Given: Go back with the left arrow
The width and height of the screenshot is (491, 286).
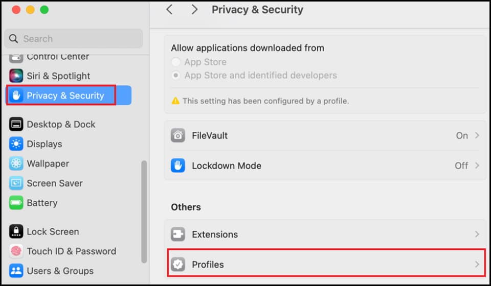Looking at the screenshot, I should click(169, 10).
